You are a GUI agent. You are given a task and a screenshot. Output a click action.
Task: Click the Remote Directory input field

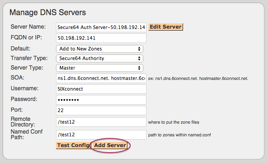coord(101,122)
